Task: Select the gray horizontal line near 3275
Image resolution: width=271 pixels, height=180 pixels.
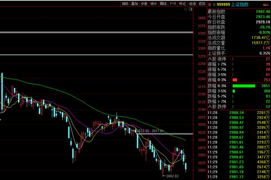Action: tap(96, 55)
